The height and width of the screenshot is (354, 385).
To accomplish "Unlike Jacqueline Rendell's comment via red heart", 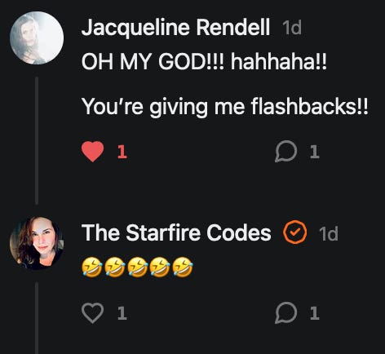I will (92, 152).
